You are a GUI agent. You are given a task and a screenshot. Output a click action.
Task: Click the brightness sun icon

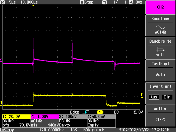pos(131,2)
